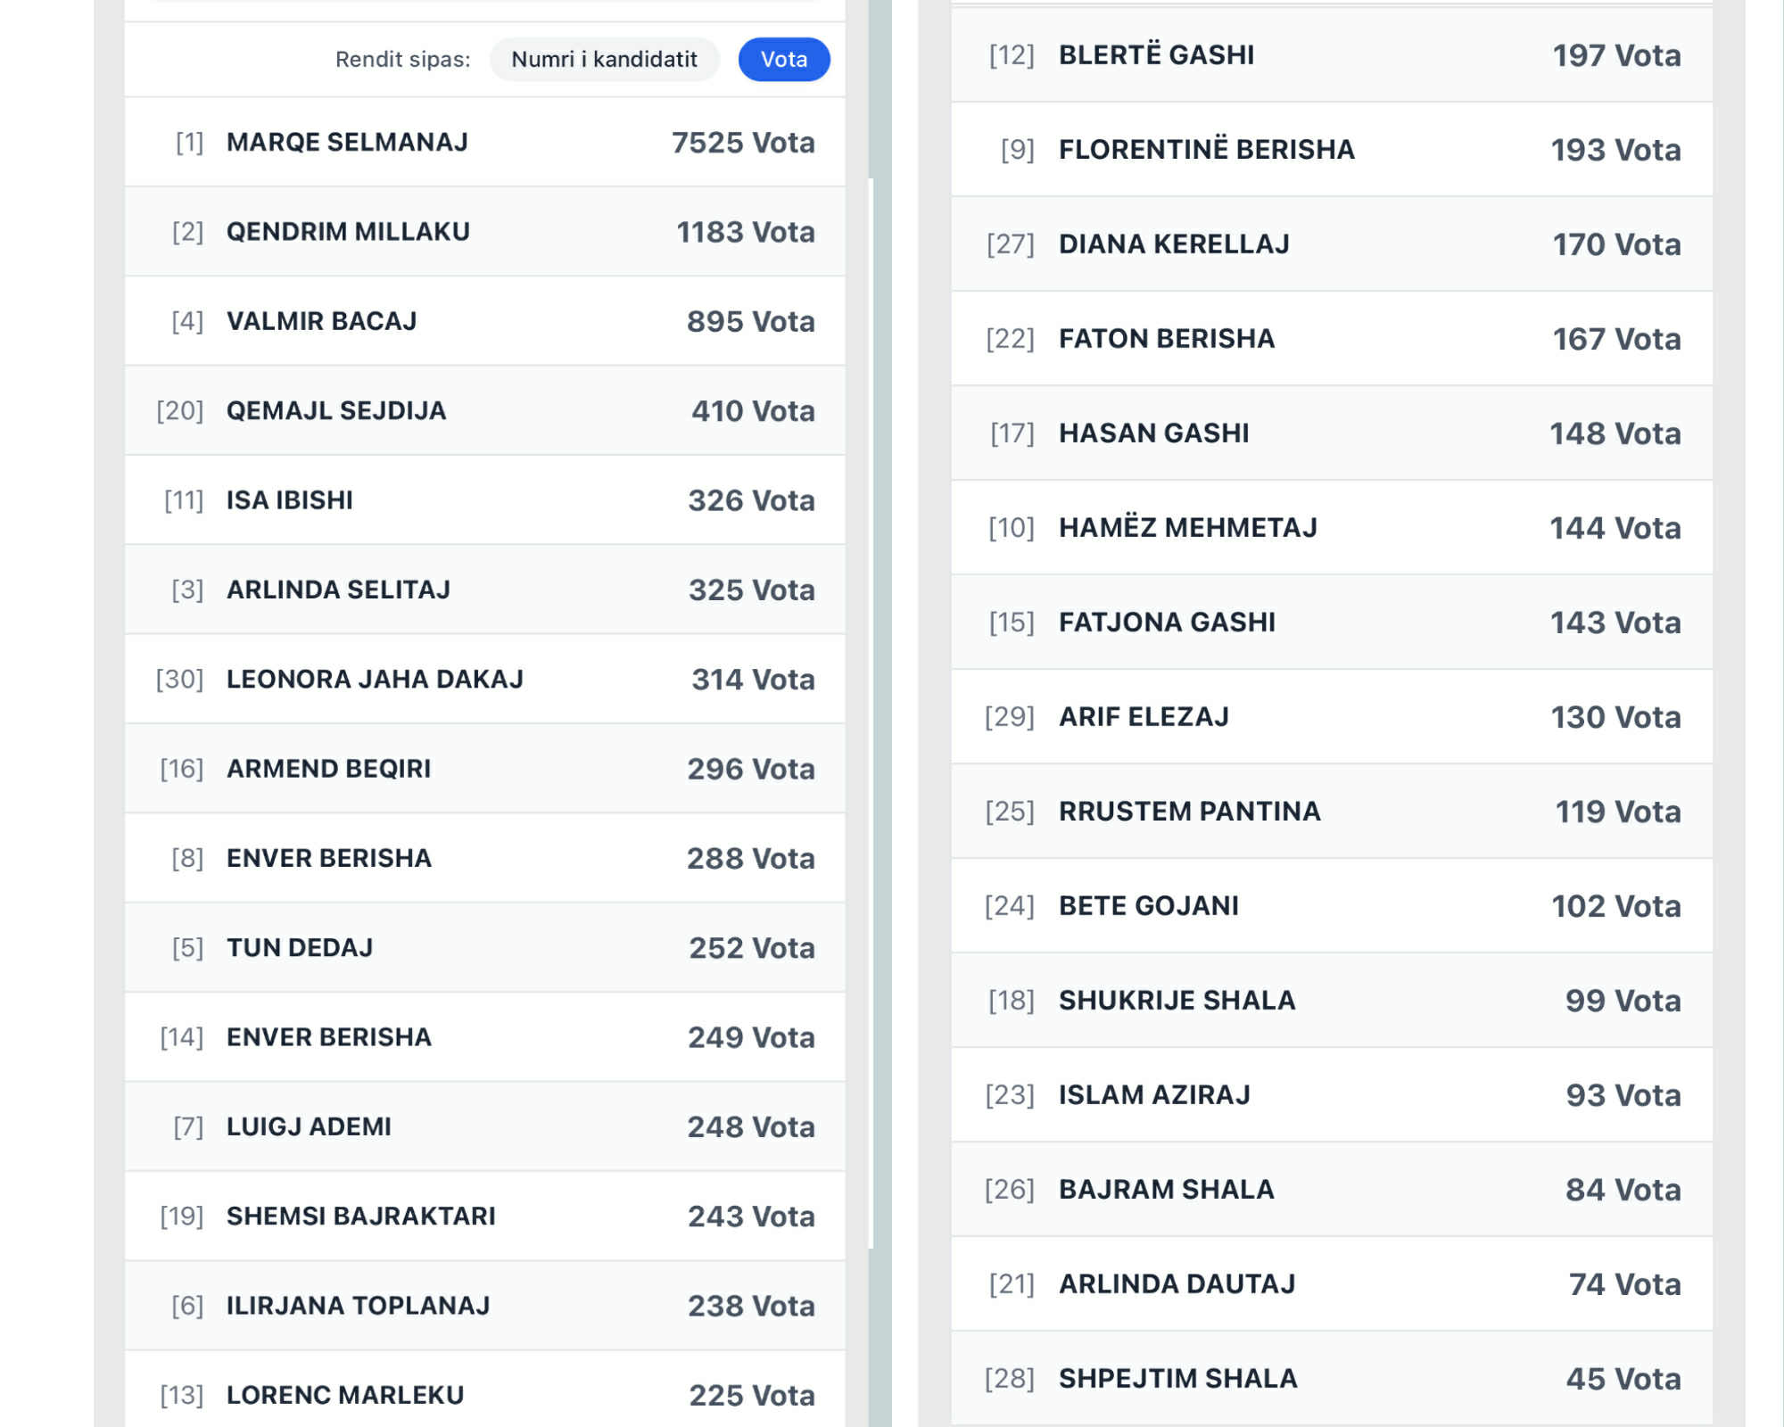Select LEONORA JAHA DAKAJ row
Image resolution: width=1784 pixels, height=1427 pixels.
pos(484,680)
